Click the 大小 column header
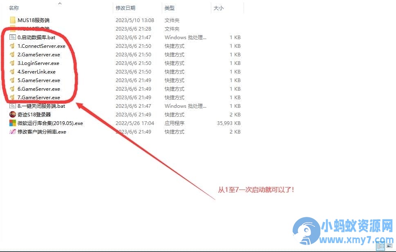396x252 pixels. pos(217,8)
